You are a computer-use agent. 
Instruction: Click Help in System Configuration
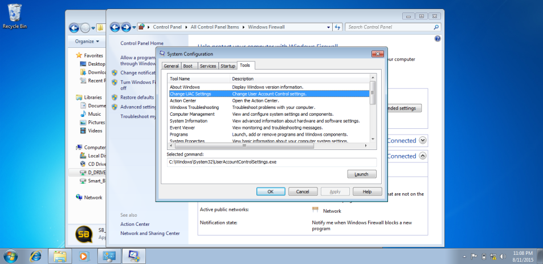[367, 192]
